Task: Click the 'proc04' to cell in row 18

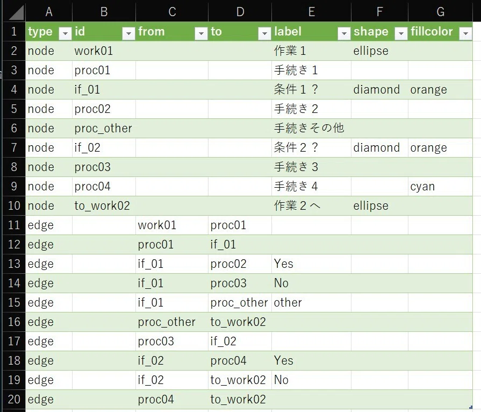Action: [x=240, y=360]
